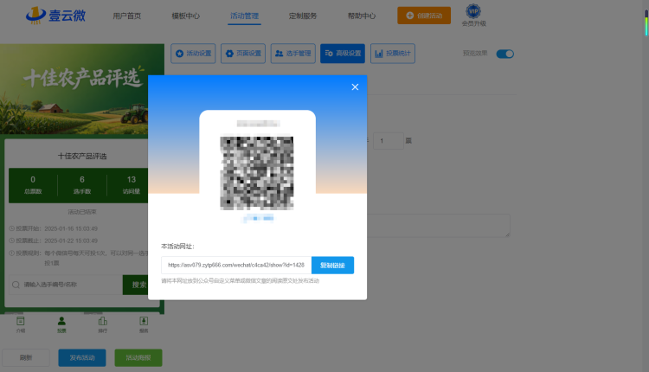The height and width of the screenshot is (372, 649).
Task: Click the page scrollbar on the right edge
Action: point(646,22)
